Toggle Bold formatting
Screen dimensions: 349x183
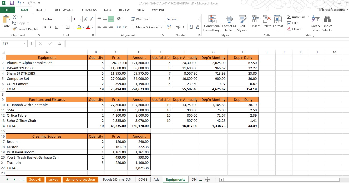pyautogui.click(x=45, y=27)
